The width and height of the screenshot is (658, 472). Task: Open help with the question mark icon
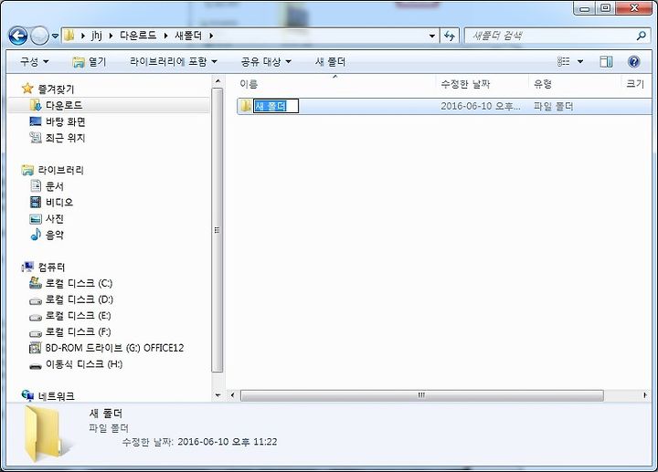point(633,61)
